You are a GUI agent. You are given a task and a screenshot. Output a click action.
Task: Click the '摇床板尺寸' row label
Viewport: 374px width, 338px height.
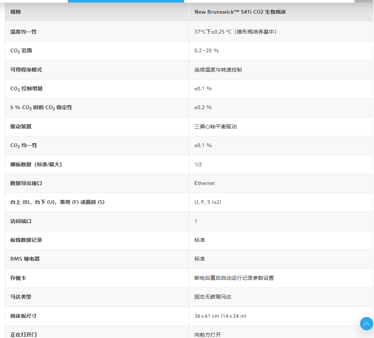tap(23, 316)
